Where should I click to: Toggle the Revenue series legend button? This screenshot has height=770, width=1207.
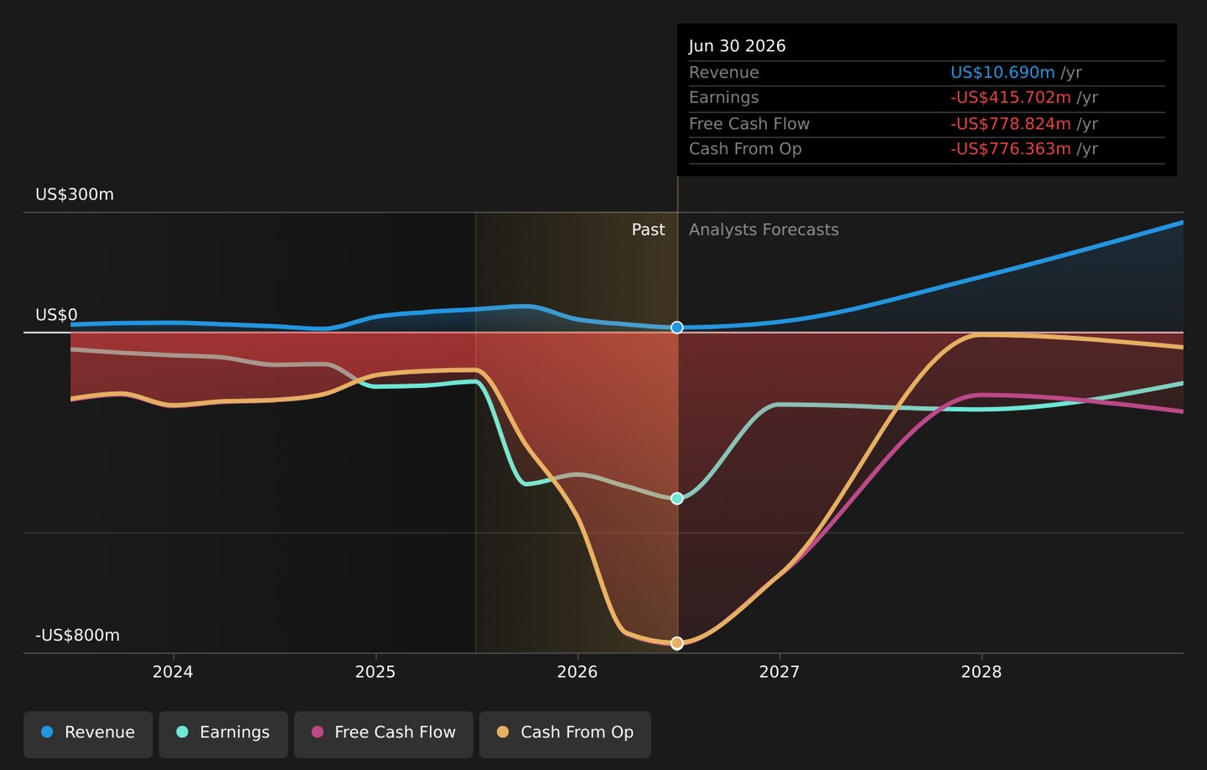88,734
